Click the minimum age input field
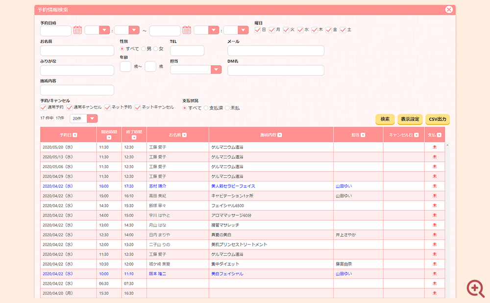 coord(125,67)
